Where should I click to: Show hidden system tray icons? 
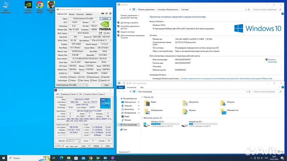(x=251, y=158)
